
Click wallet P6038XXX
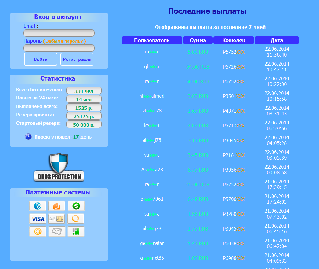click(x=234, y=243)
